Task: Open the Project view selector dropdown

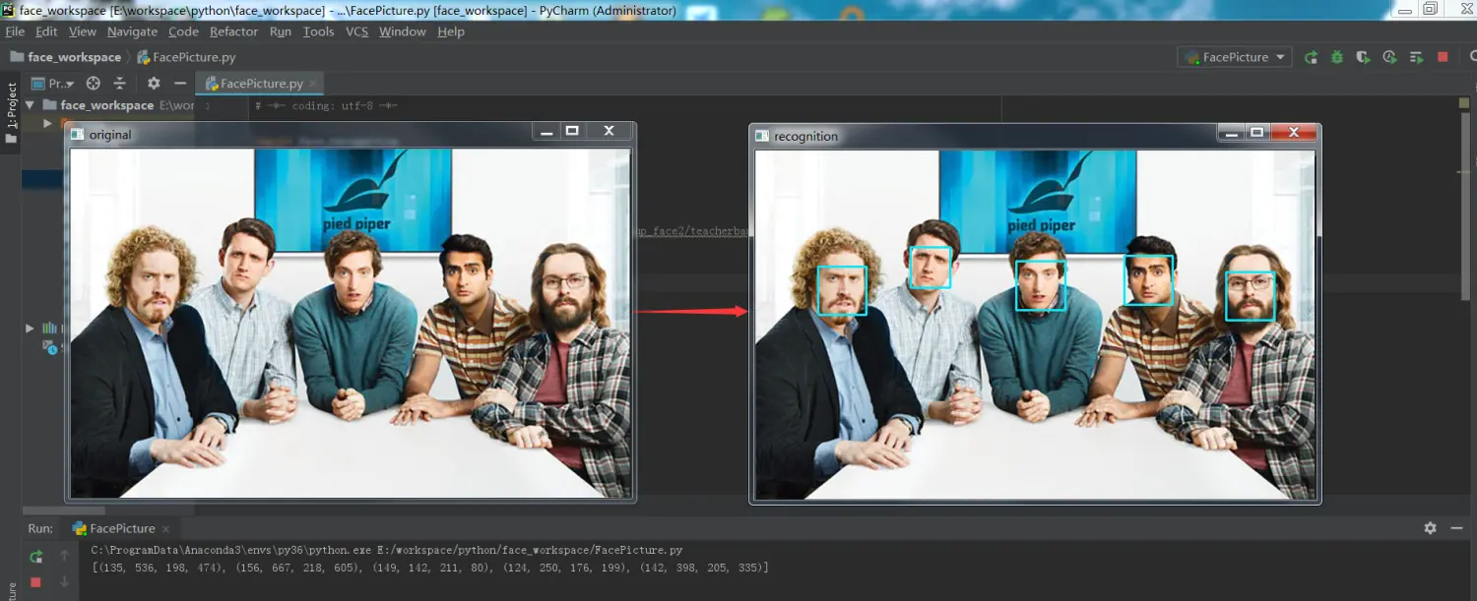Action: point(53,84)
